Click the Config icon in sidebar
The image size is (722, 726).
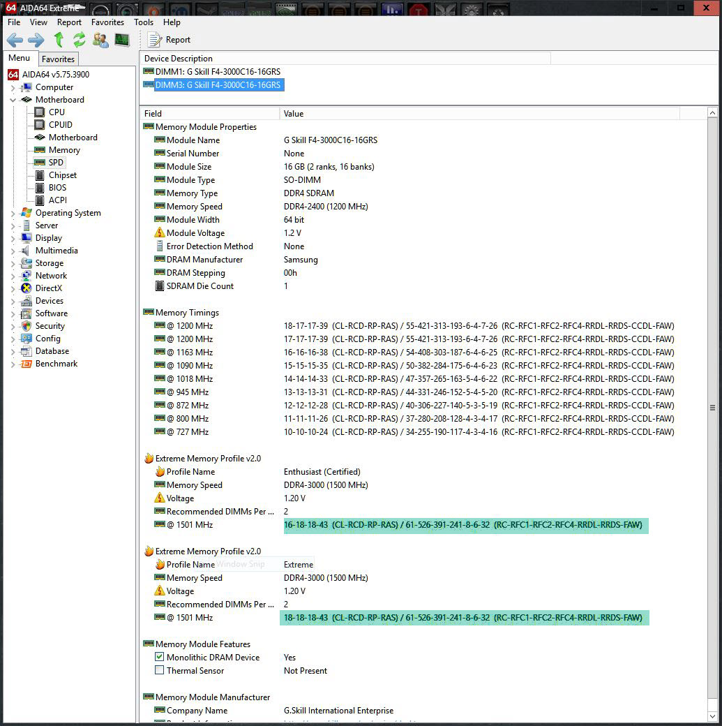[x=27, y=339]
